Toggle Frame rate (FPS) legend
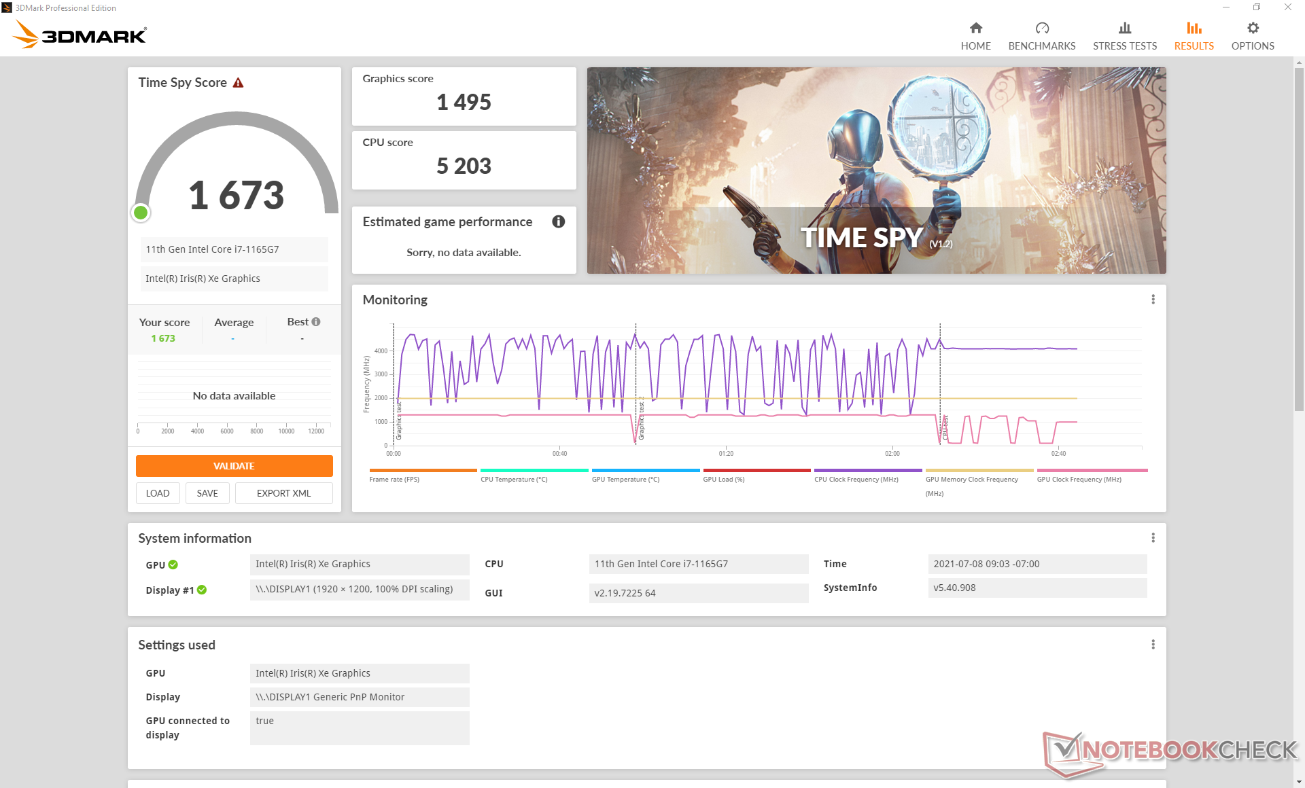Image resolution: width=1305 pixels, height=788 pixels. 423,476
